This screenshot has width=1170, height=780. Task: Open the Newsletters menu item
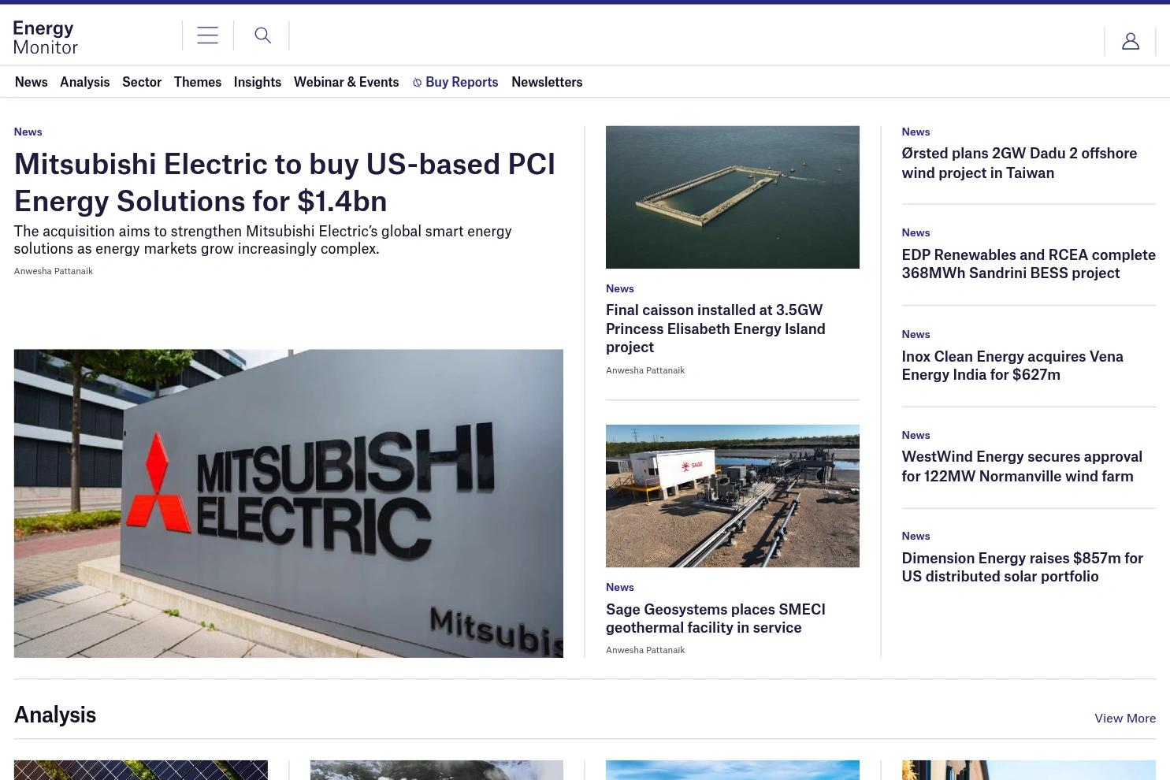pos(547,82)
